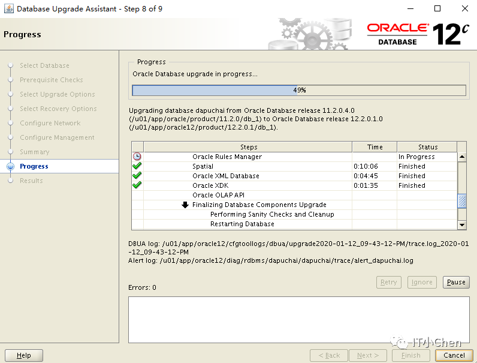Screen dimensions: 477x363
Task: Click the Status column header
Action: pos(427,147)
